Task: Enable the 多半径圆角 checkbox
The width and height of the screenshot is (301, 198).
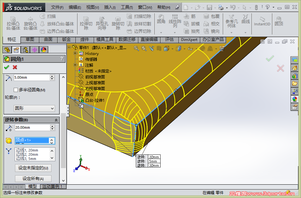Action: point(16,90)
